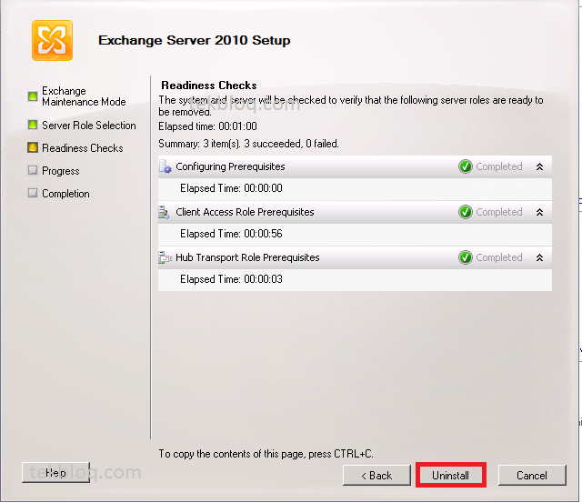
Task: Select the Progress step label
Action: (x=61, y=171)
